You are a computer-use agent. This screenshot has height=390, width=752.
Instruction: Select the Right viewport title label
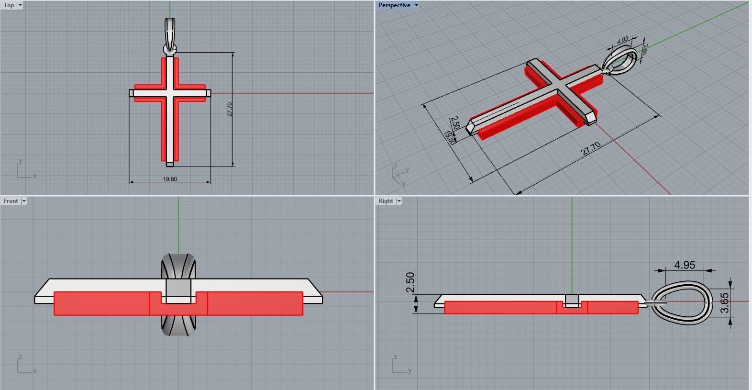pos(386,201)
